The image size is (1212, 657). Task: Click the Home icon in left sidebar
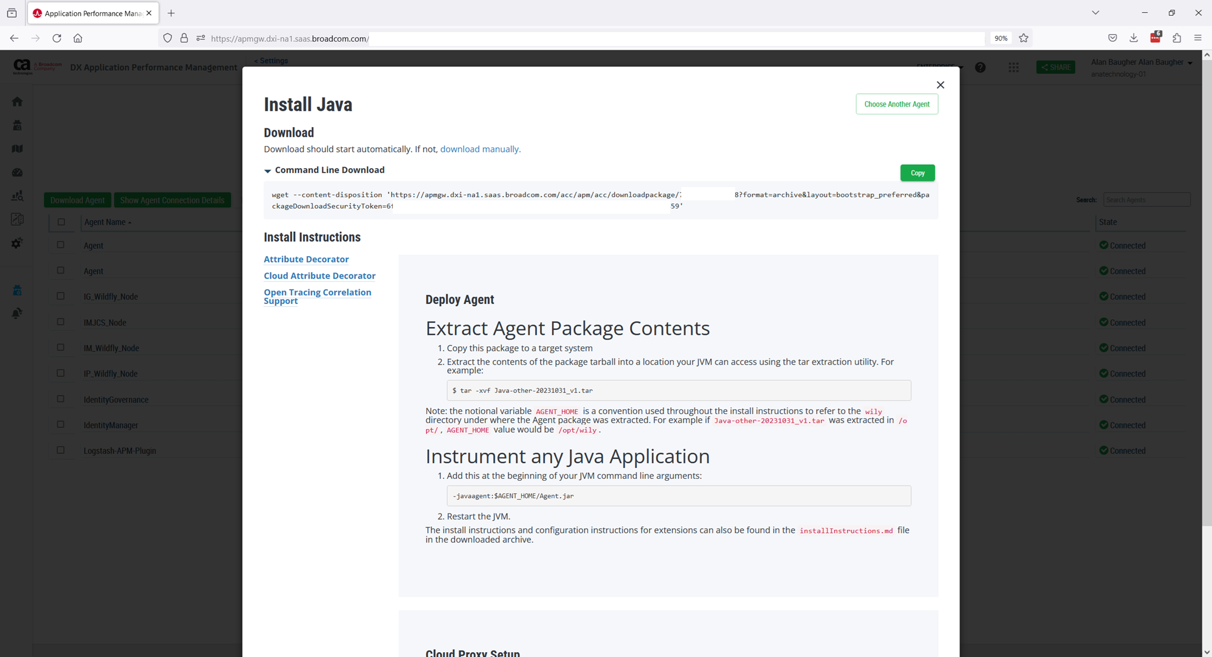(x=17, y=102)
